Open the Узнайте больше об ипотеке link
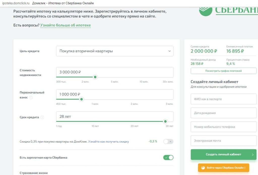Screen dimensions: 258x175 coord(66,25)
